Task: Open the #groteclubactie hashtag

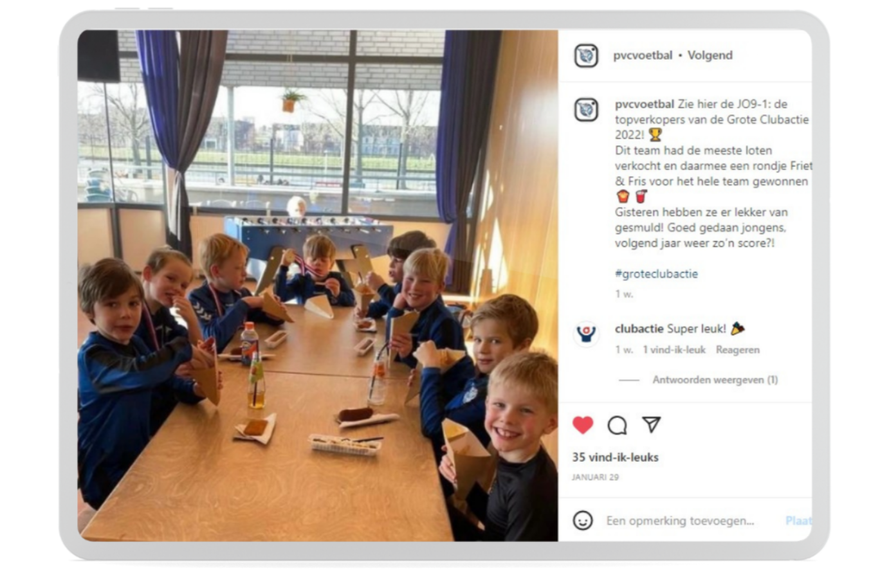Action: (656, 274)
